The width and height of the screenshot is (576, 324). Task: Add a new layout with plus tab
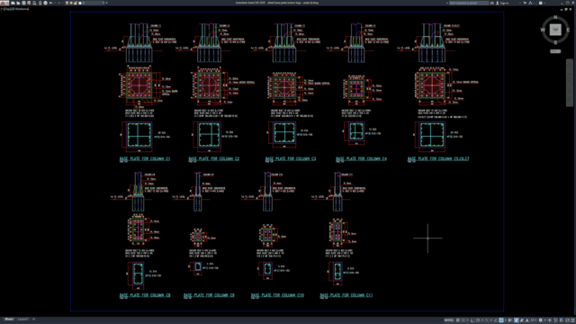(x=34, y=319)
